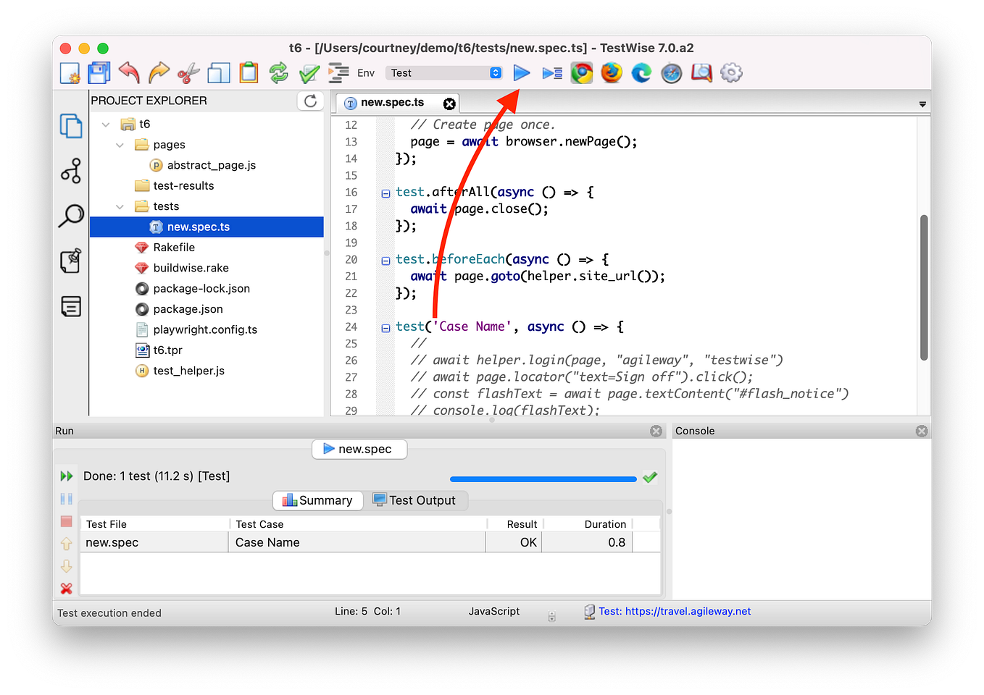Click the syntax check green tick icon

309,72
